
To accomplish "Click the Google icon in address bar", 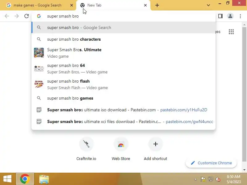I will (x=39, y=16).
